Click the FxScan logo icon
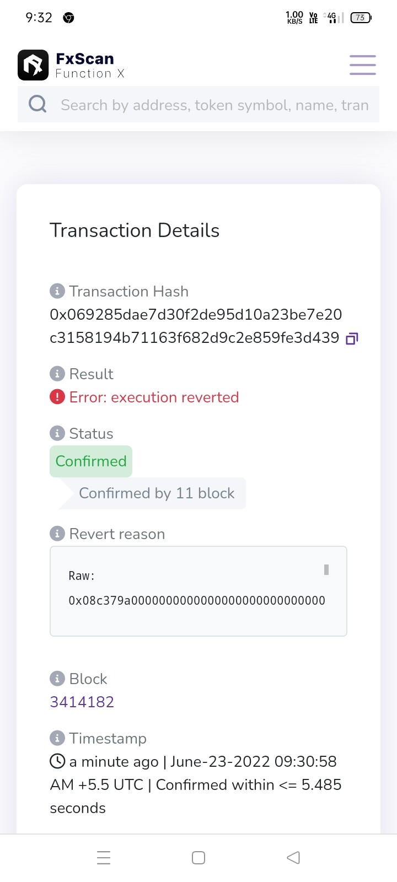The height and width of the screenshot is (882, 397). (33, 65)
